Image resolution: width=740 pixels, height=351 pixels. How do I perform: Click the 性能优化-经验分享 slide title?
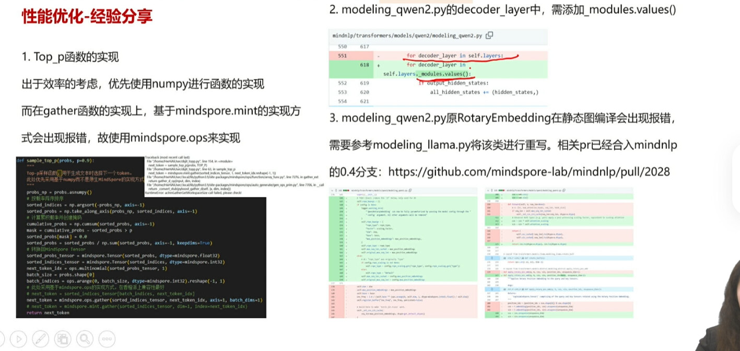[87, 17]
